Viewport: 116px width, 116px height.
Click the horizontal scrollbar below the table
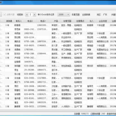coord(58,110)
